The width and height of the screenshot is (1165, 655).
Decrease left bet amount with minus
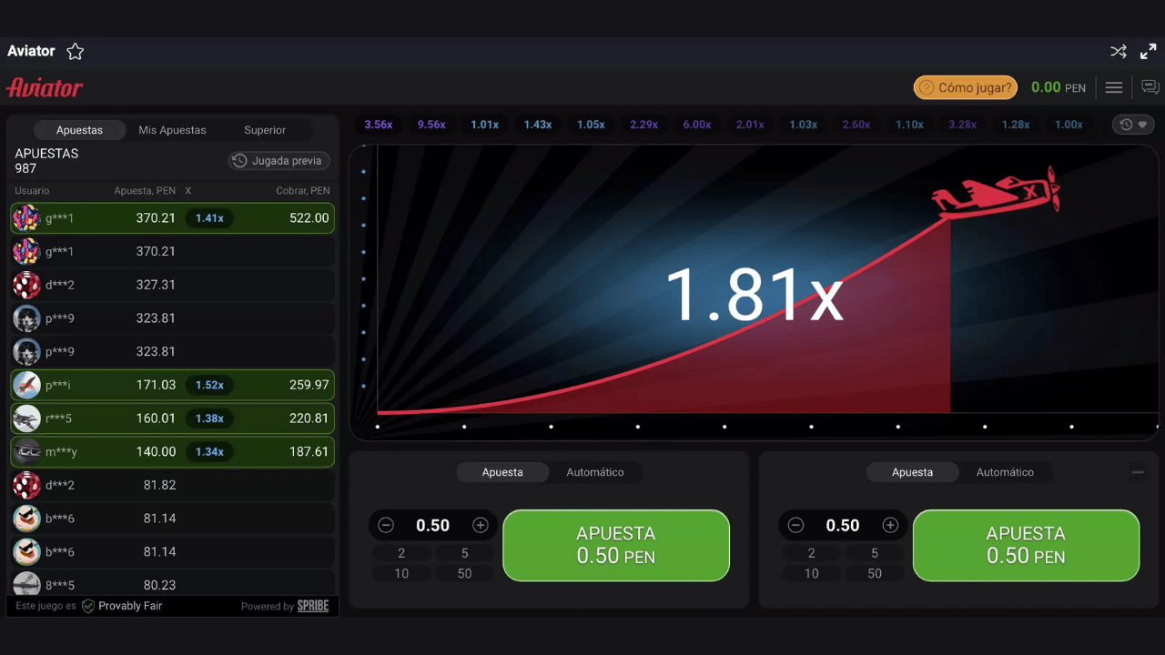click(x=386, y=525)
